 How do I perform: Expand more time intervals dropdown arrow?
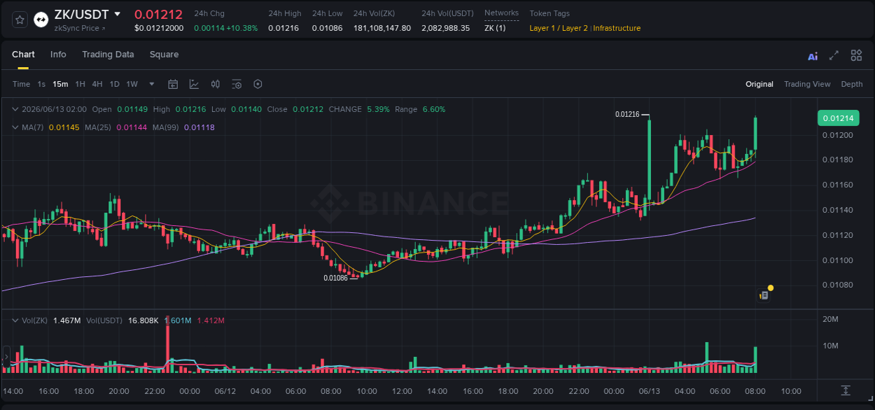(151, 84)
